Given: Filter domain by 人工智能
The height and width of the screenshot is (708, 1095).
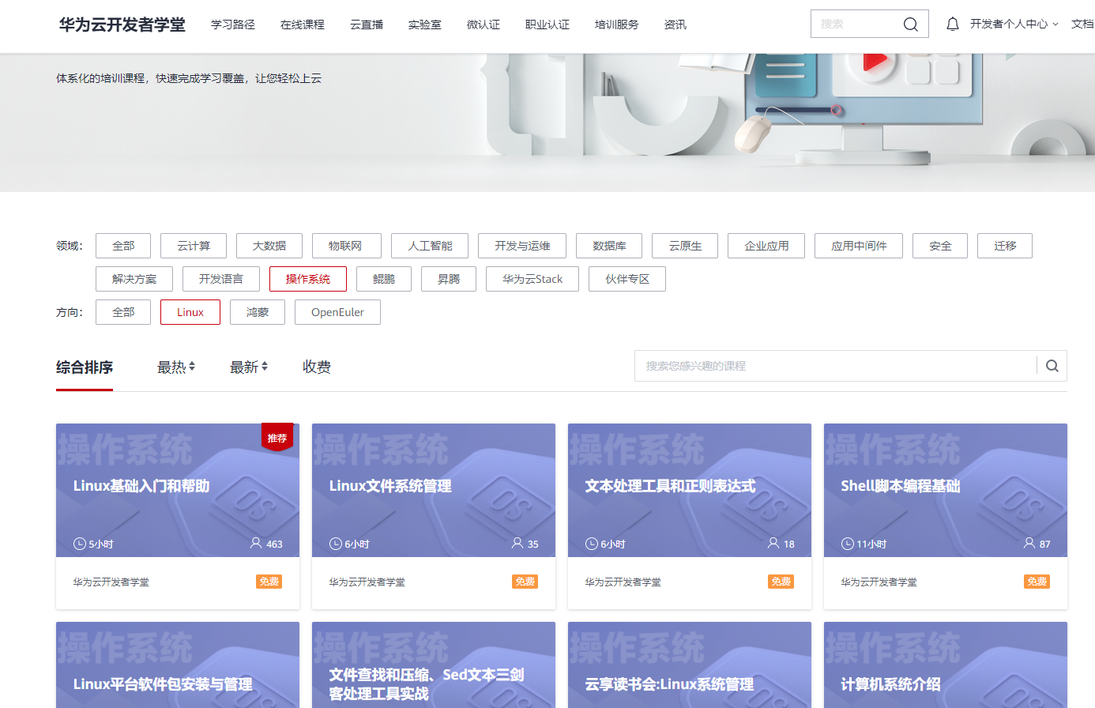Looking at the screenshot, I should point(430,246).
